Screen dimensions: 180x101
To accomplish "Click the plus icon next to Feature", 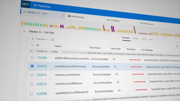I will tap(33, 39).
